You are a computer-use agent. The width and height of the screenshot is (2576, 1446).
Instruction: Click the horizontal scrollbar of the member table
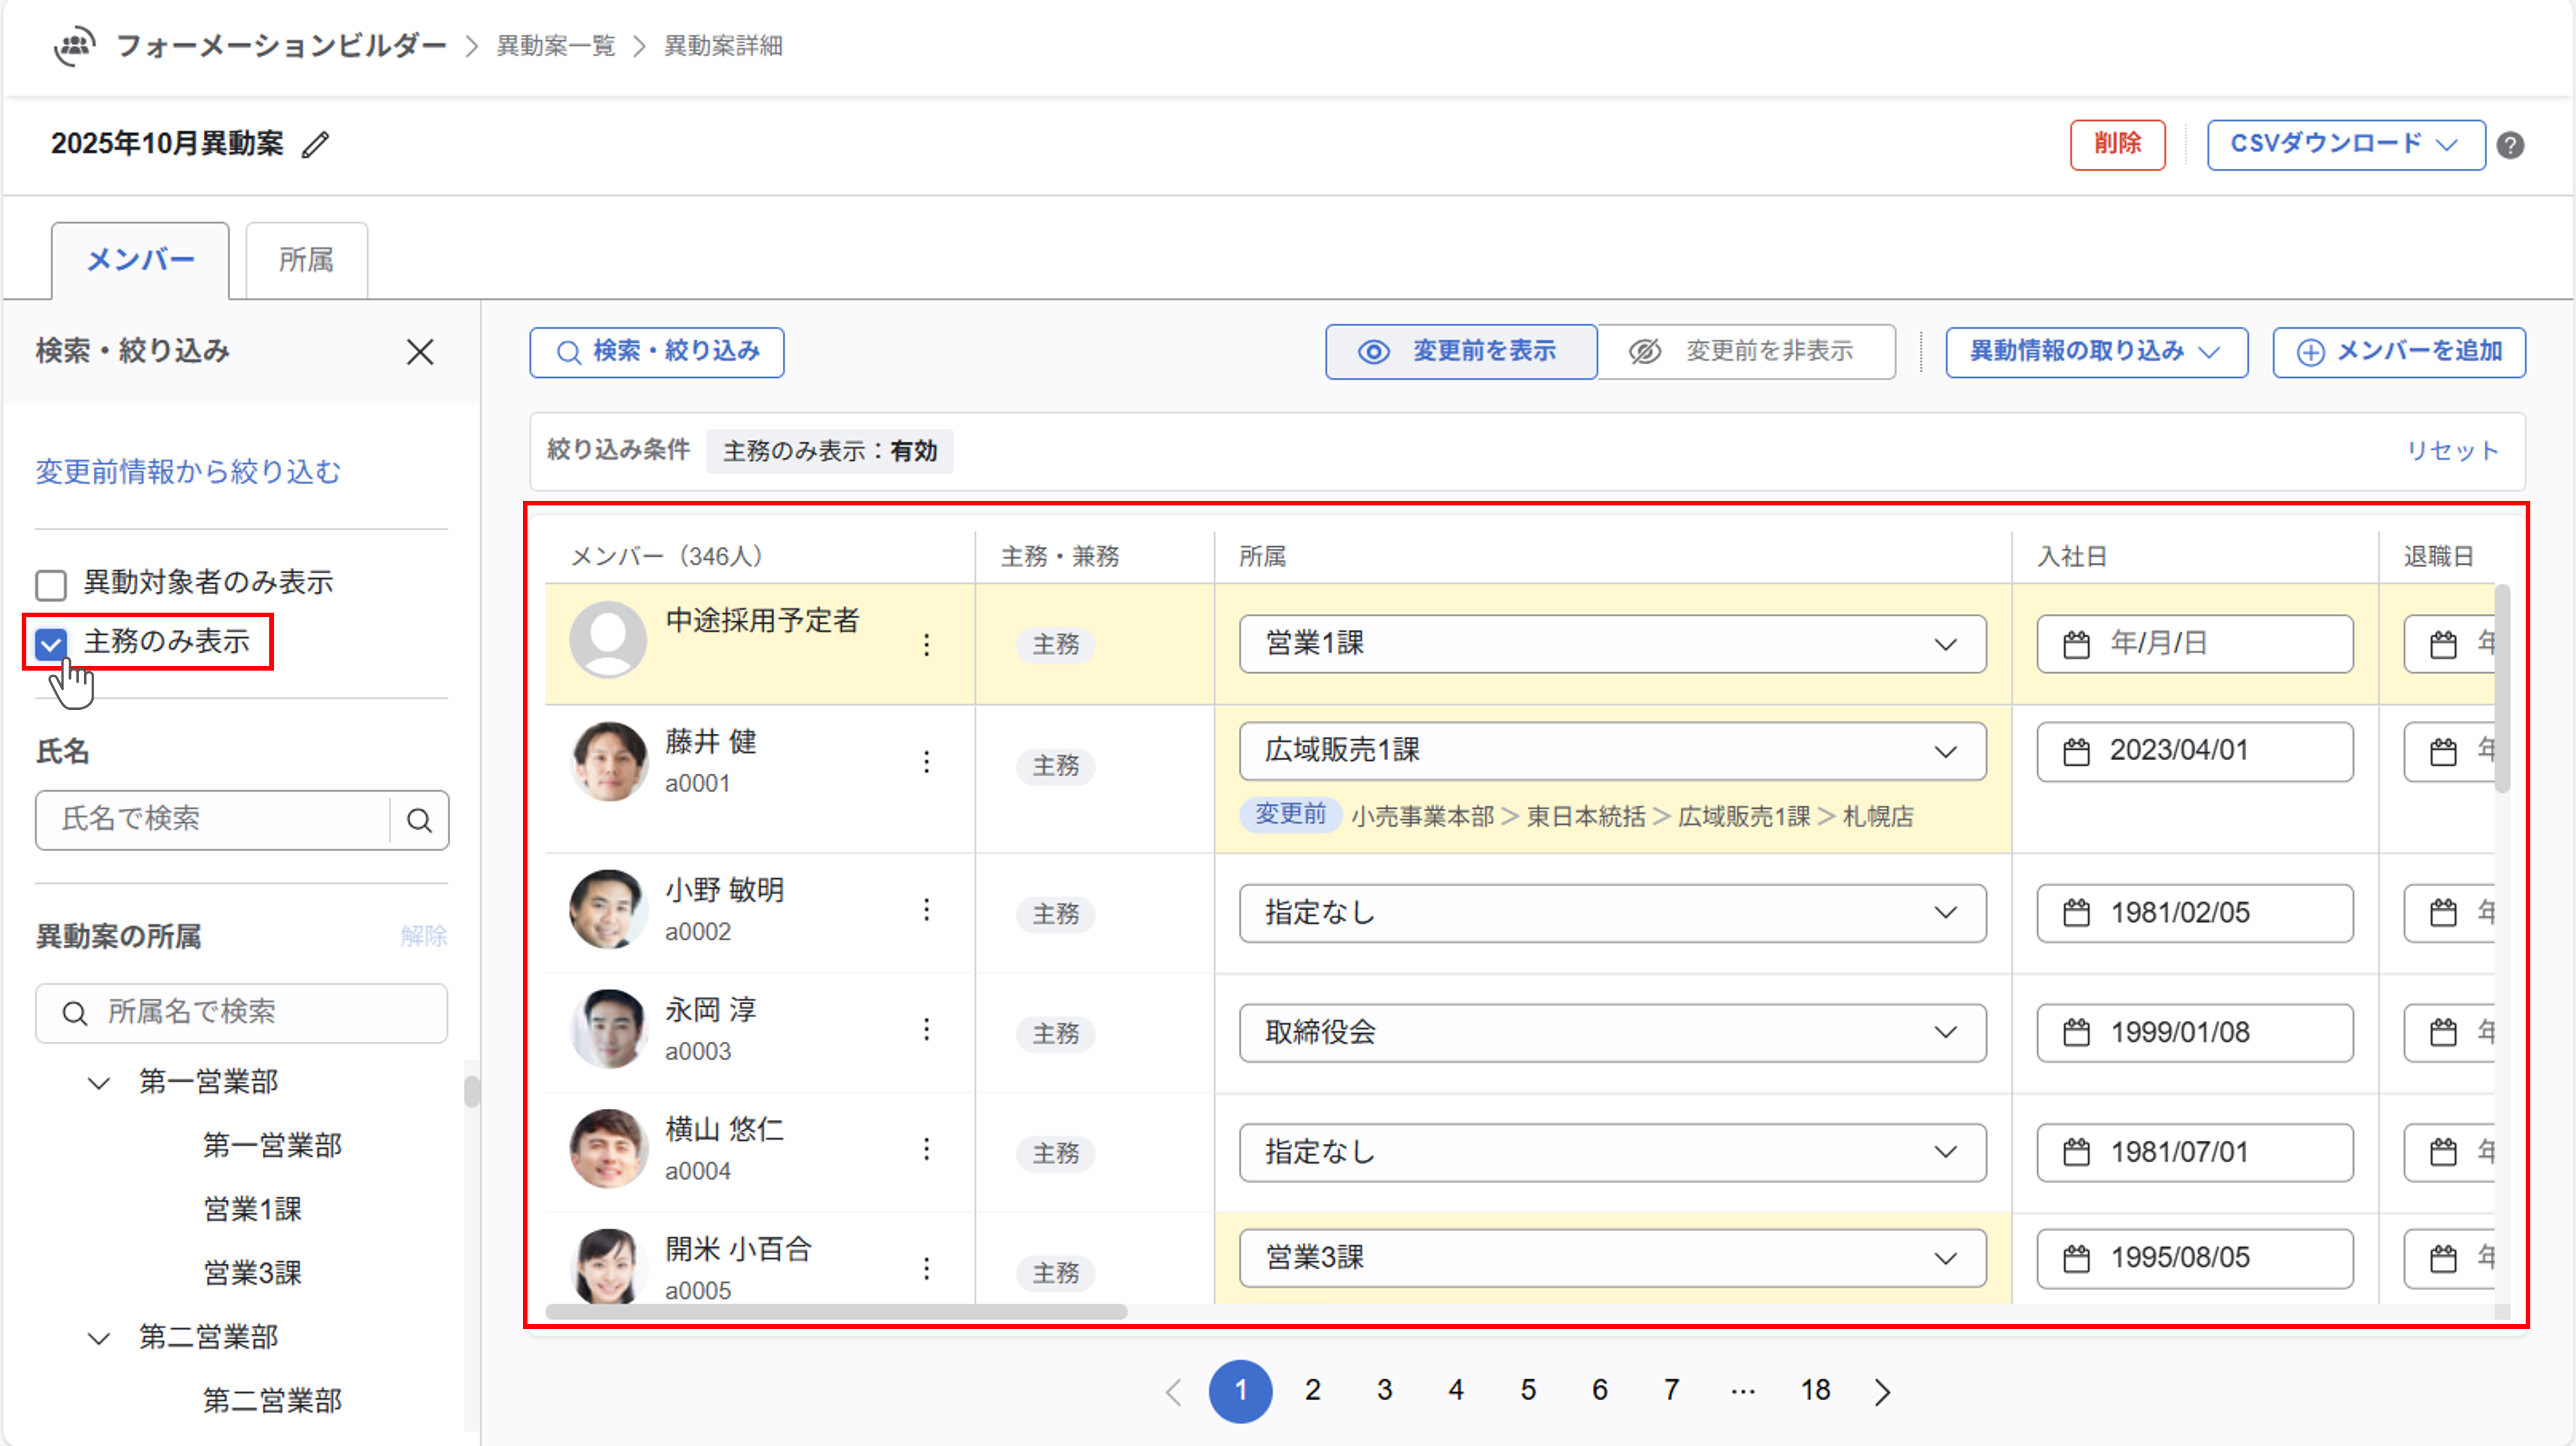(836, 1312)
